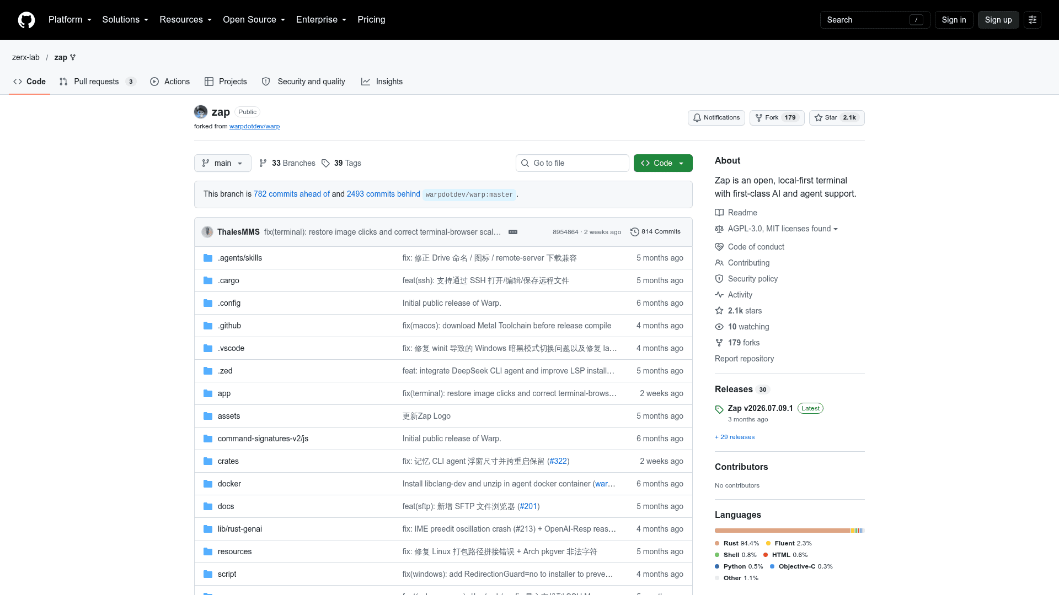Open the 2493 commits behind link

point(383,194)
